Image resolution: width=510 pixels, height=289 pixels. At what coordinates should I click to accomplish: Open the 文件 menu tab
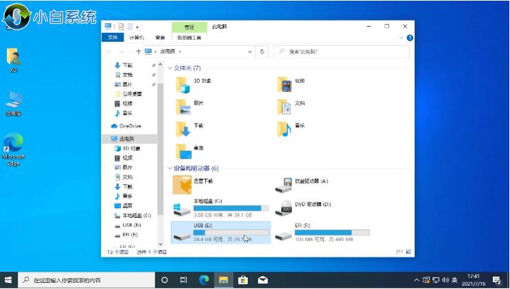click(x=113, y=38)
